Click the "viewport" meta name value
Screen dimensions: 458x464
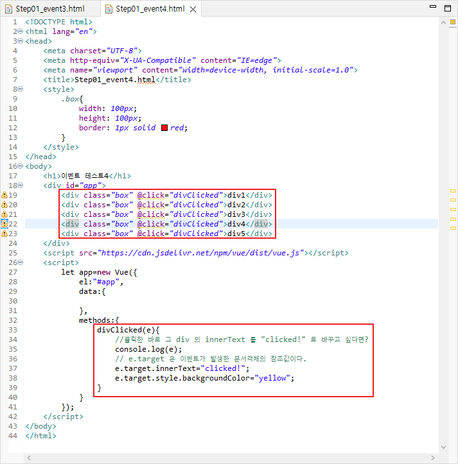pyautogui.click(x=115, y=70)
